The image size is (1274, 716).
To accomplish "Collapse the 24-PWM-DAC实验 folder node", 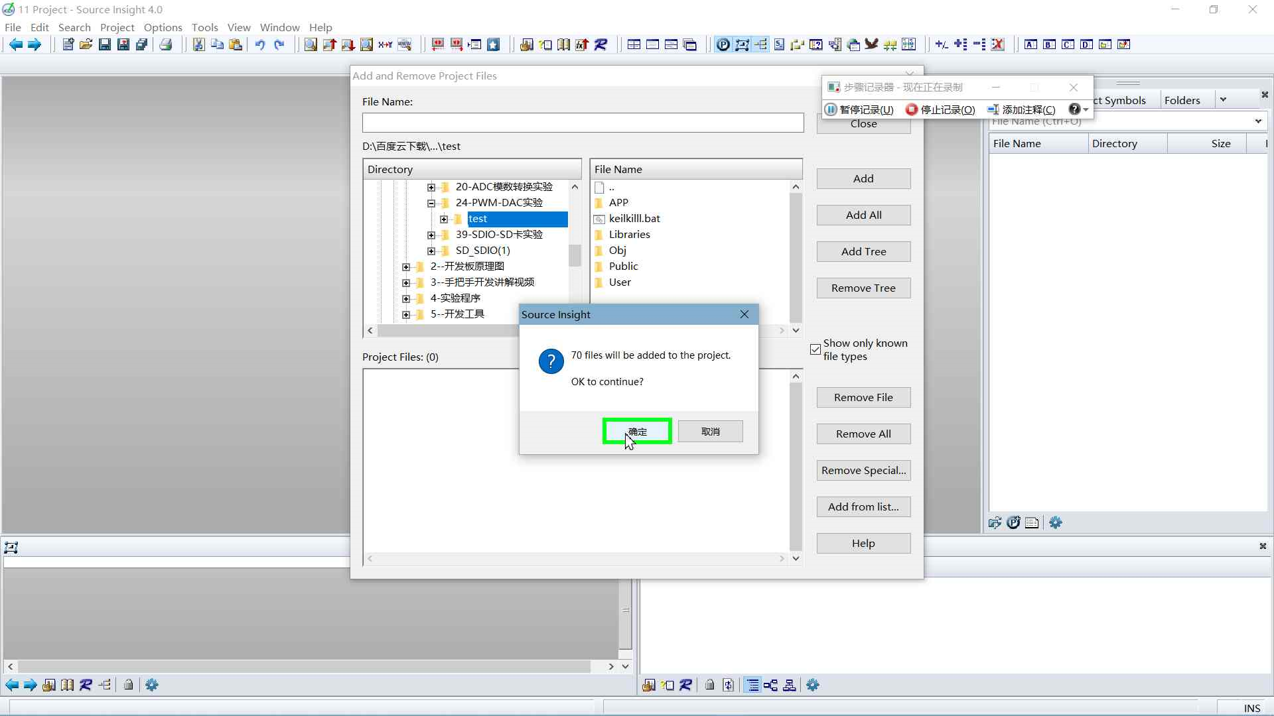I will click(x=431, y=203).
